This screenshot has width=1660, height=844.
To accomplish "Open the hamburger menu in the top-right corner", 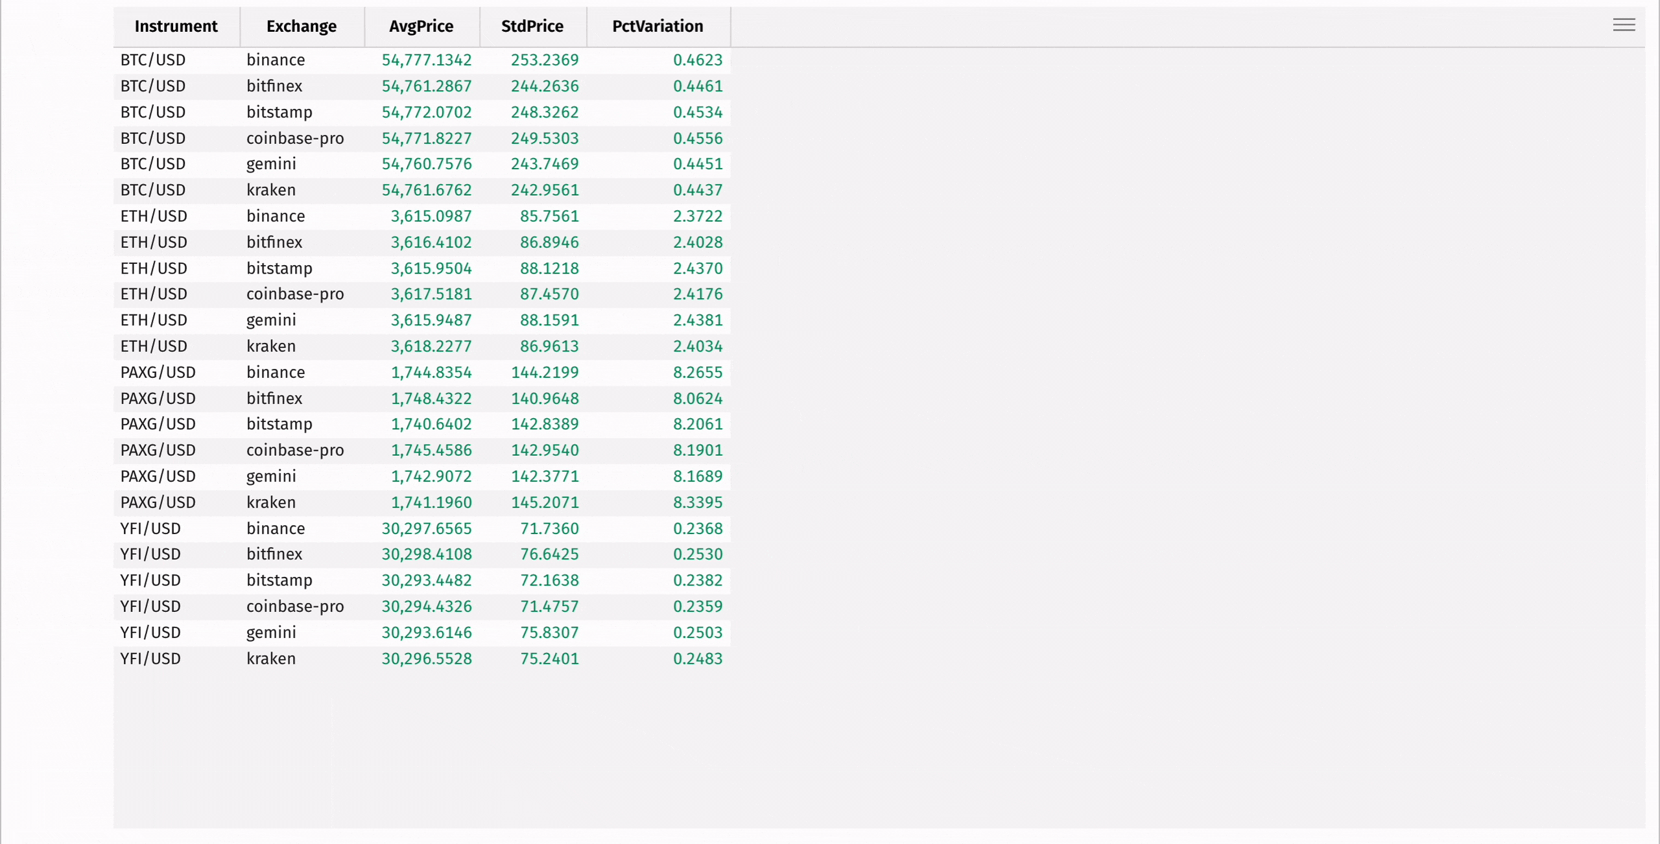I will (1624, 25).
